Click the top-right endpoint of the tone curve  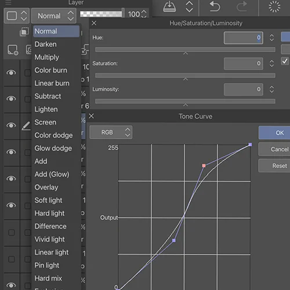[250, 144]
